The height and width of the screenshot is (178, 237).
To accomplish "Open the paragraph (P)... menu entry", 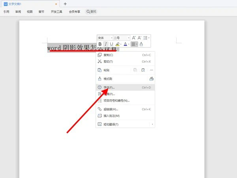I will pyautogui.click(x=125, y=94).
